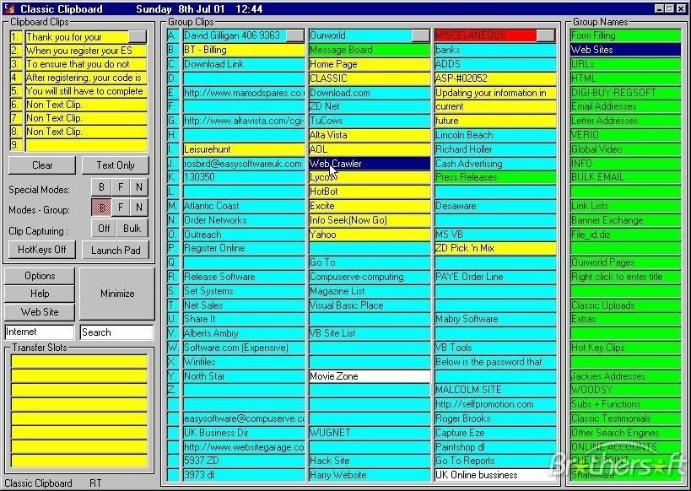Select group clip 'Home Page'

click(370, 64)
